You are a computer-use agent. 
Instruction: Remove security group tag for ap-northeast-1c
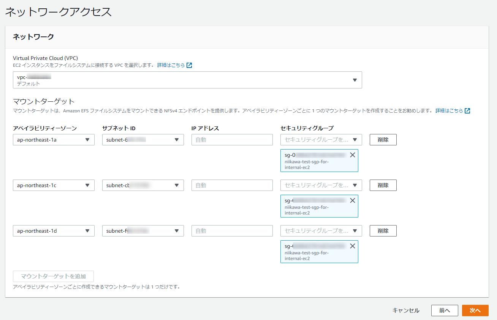point(353,200)
